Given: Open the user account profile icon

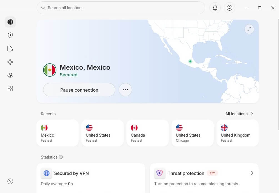Looking at the screenshot, I should 229,8.
